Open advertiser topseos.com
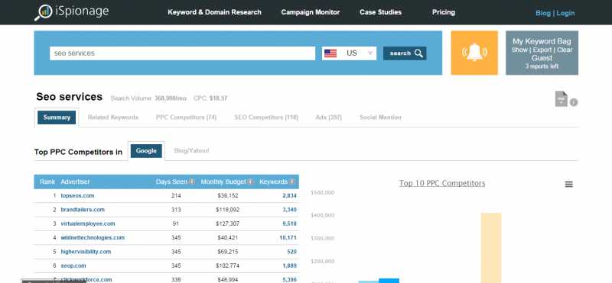Viewport: 612px width, 283px height. [77, 196]
